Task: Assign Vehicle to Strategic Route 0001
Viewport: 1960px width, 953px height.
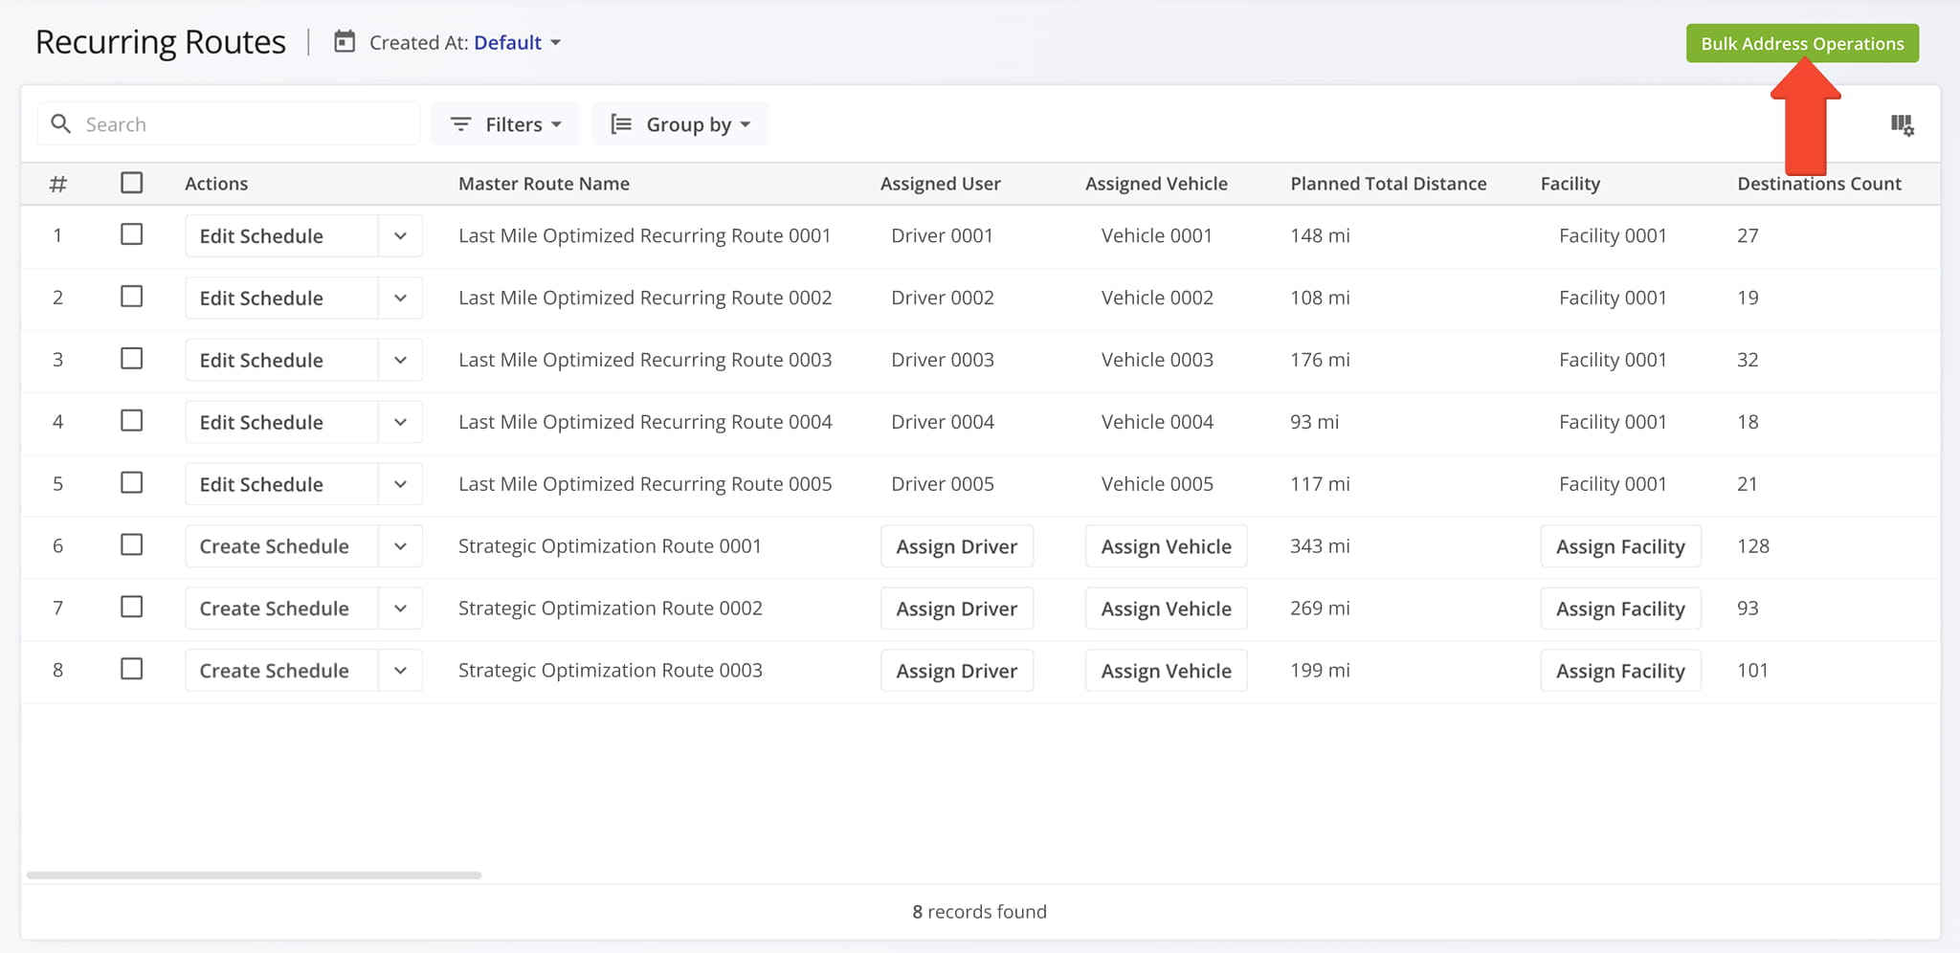Action: click(x=1166, y=546)
